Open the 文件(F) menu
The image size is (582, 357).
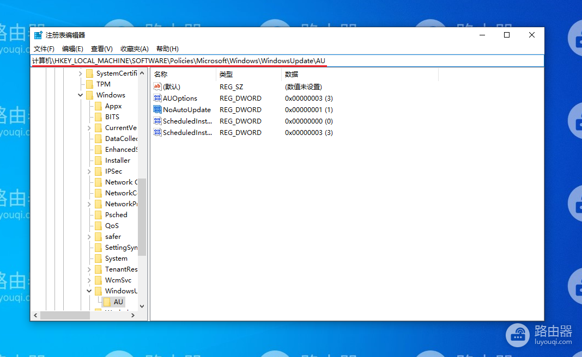(44, 49)
